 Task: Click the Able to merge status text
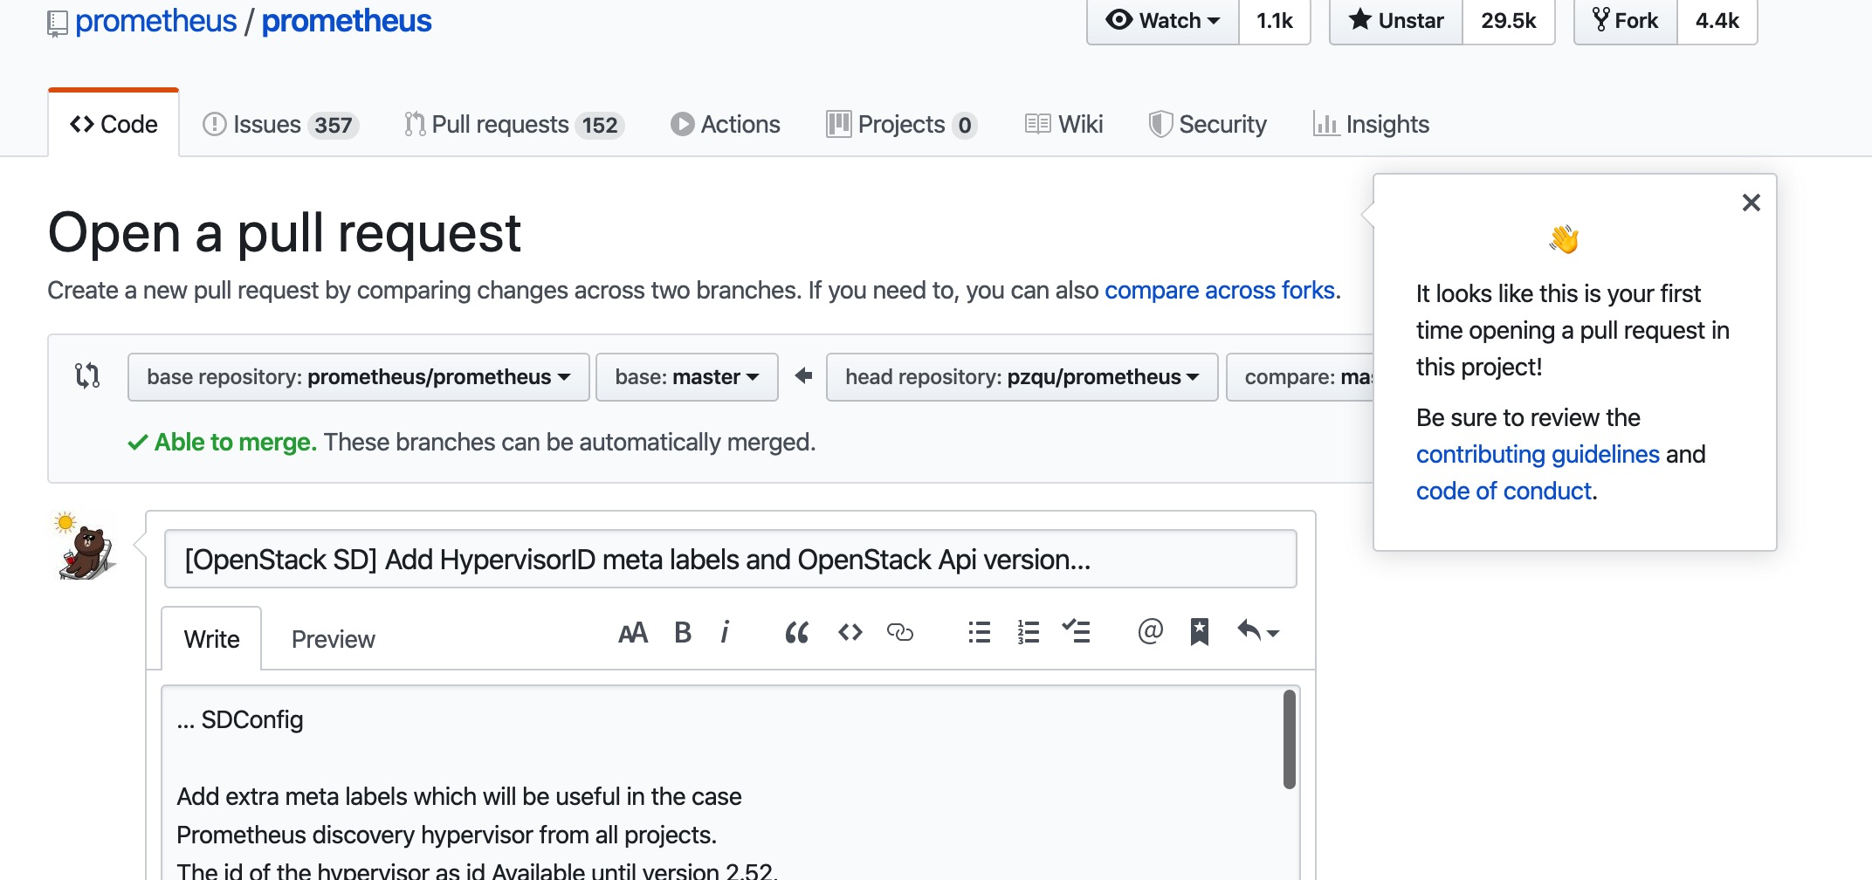point(235,443)
